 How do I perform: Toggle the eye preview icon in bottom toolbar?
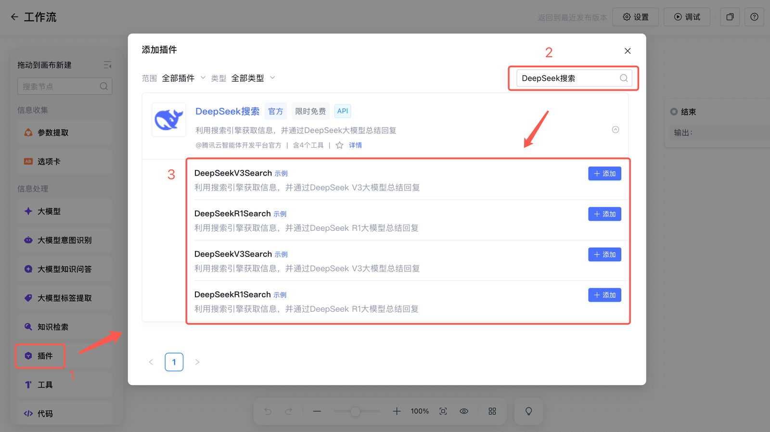click(x=464, y=411)
